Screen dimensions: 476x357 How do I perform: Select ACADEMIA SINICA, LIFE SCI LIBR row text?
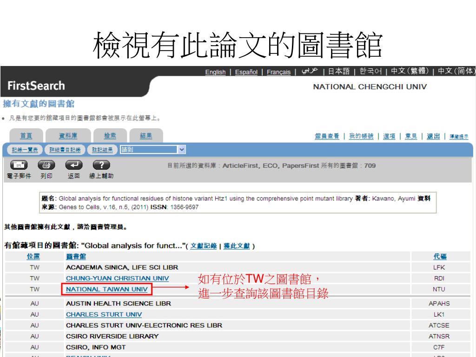122,267
